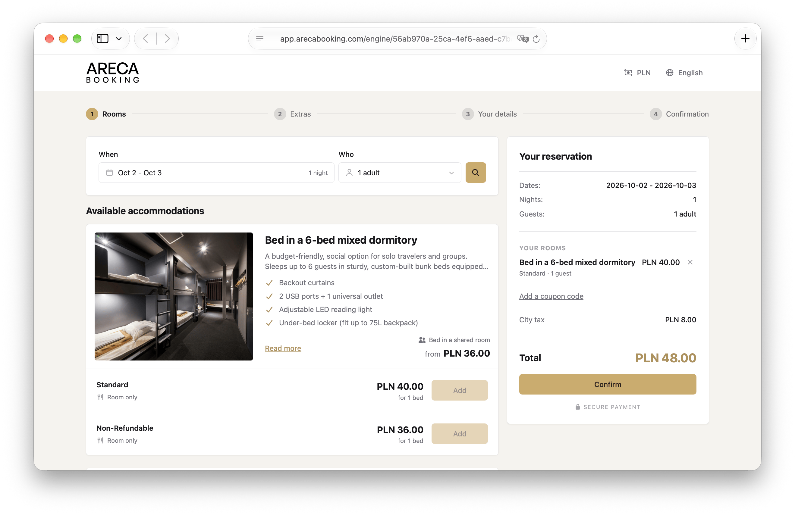Click the person icon in Who field

(349, 173)
